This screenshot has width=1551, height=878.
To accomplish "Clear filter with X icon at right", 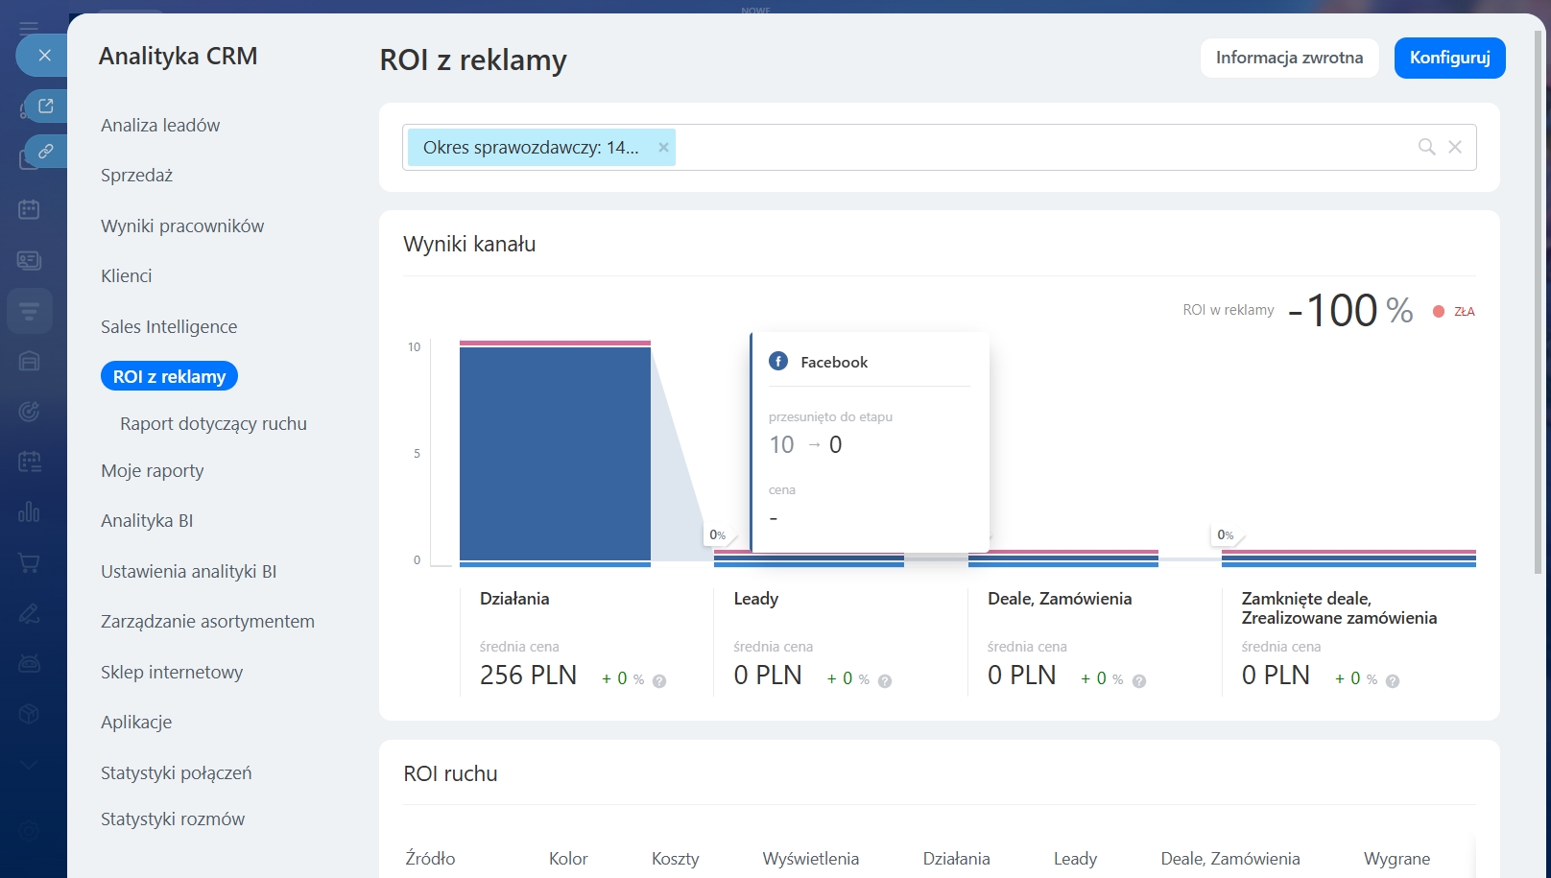I will click(x=1455, y=147).
